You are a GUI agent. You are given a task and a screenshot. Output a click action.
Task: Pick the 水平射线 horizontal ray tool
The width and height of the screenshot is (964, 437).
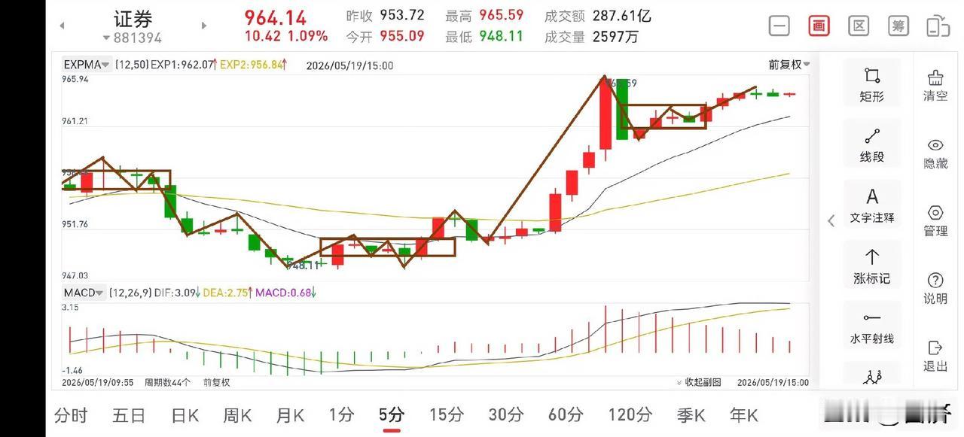point(872,327)
